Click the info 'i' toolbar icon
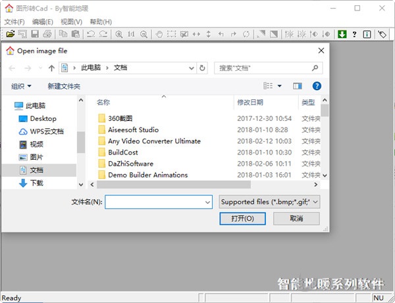 (x=367, y=34)
